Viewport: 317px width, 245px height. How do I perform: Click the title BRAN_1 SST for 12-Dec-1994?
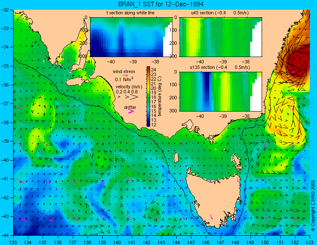pos(161,4)
